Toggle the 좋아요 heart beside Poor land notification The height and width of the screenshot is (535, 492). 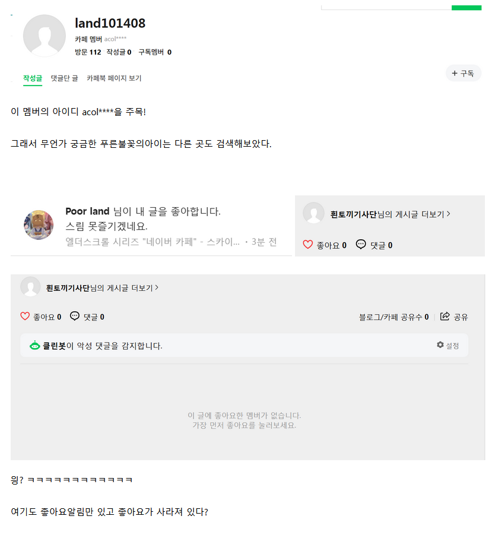tap(307, 245)
